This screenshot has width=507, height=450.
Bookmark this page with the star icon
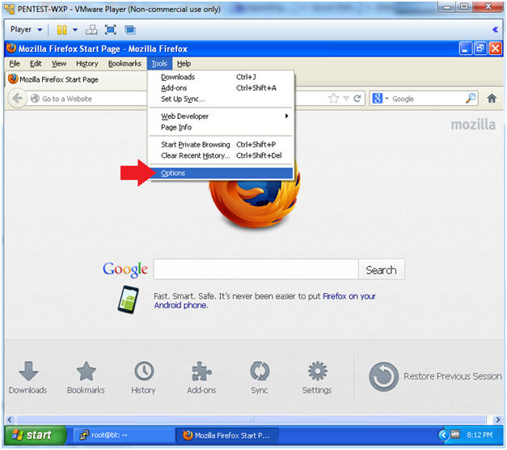333,99
